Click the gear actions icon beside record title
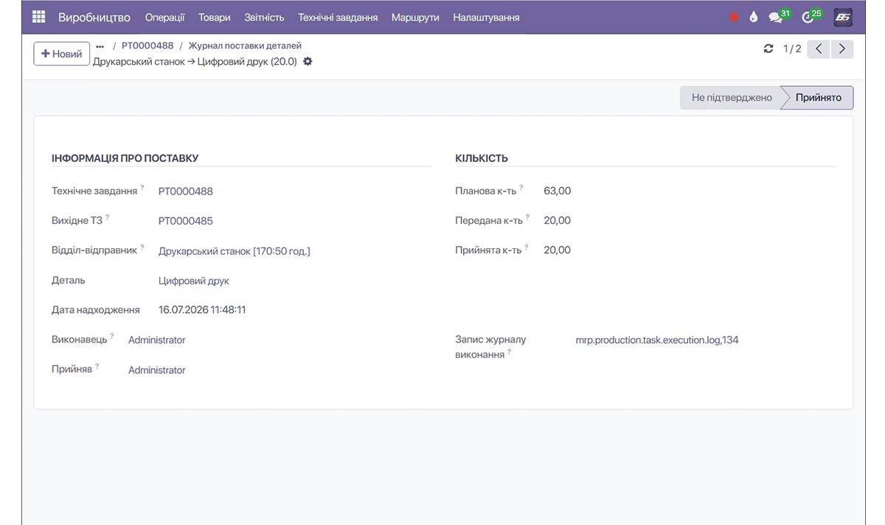The width and height of the screenshot is (885, 525). [x=308, y=62]
